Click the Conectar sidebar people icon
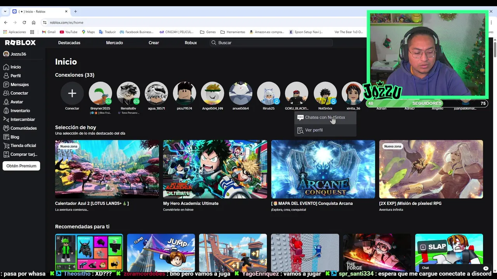The width and height of the screenshot is (497, 279). (x=6, y=93)
